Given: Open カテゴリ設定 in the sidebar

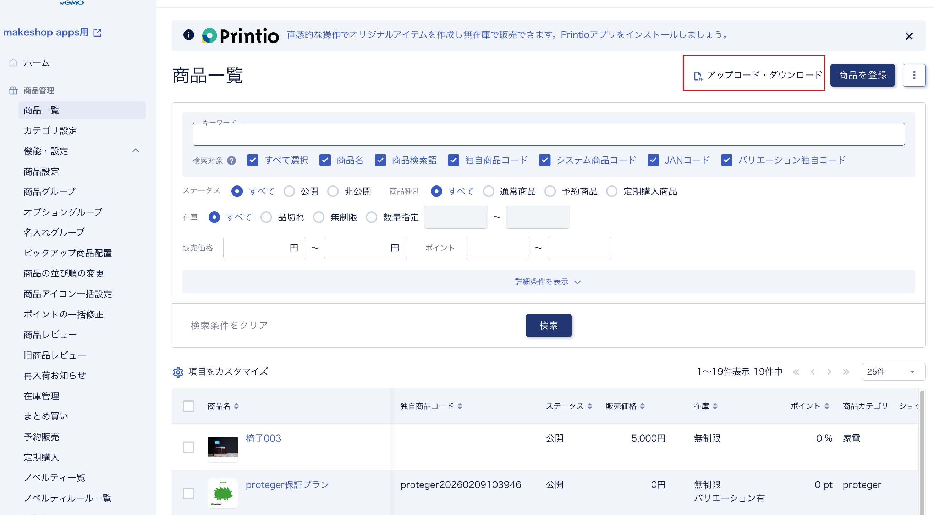Looking at the screenshot, I should (x=50, y=131).
